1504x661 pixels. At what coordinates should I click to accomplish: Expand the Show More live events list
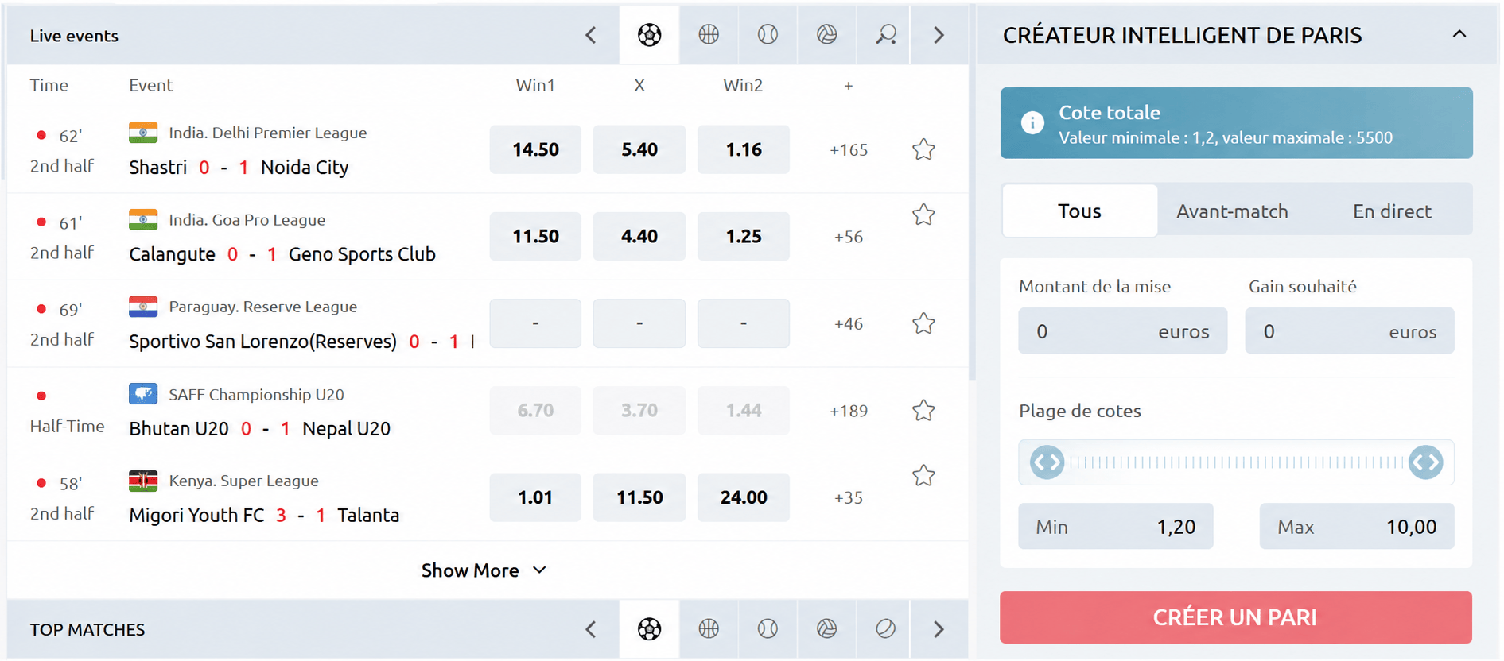[484, 570]
